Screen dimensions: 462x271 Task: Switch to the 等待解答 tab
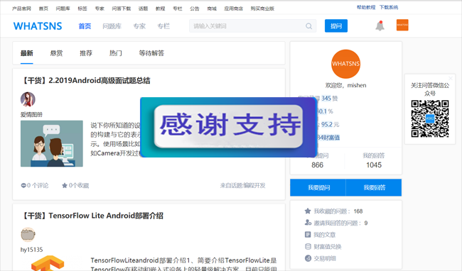pyautogui.click(x=151, y=53)
